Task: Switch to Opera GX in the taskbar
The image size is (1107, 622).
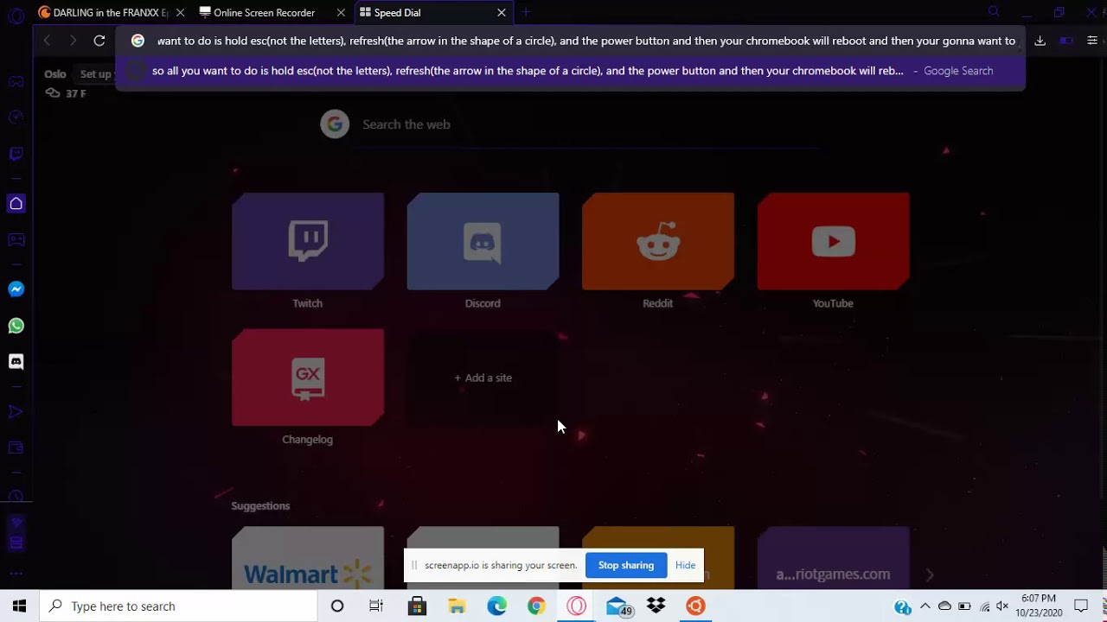Action: 576,606
